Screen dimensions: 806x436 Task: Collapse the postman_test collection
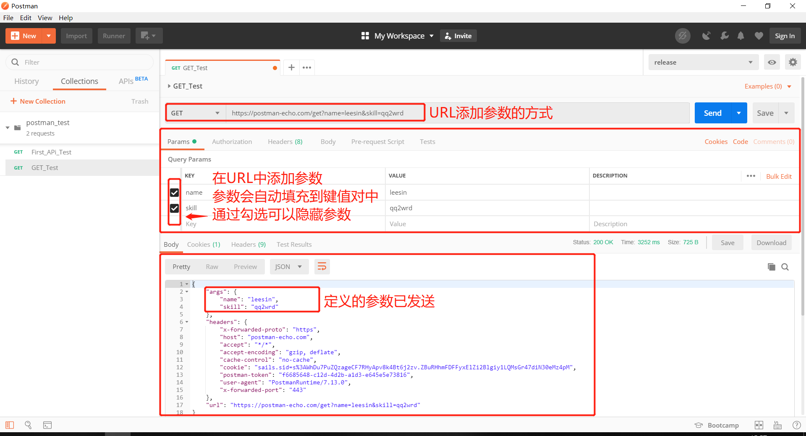click(x=8, y=128)
